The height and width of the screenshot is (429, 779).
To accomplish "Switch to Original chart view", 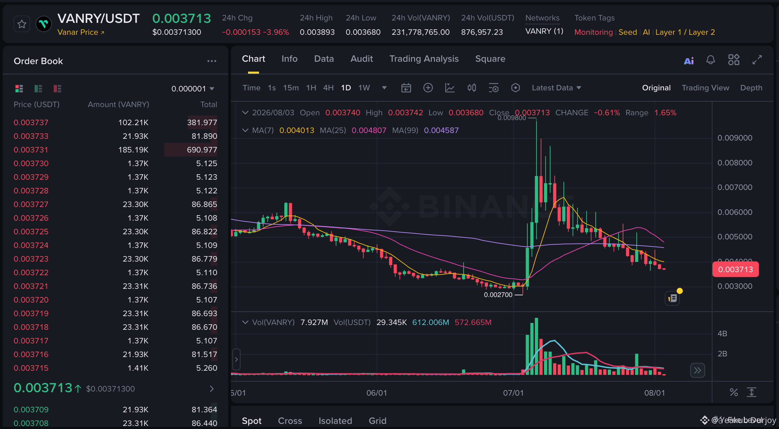I will pyautogui.click(x=656, y=88).
